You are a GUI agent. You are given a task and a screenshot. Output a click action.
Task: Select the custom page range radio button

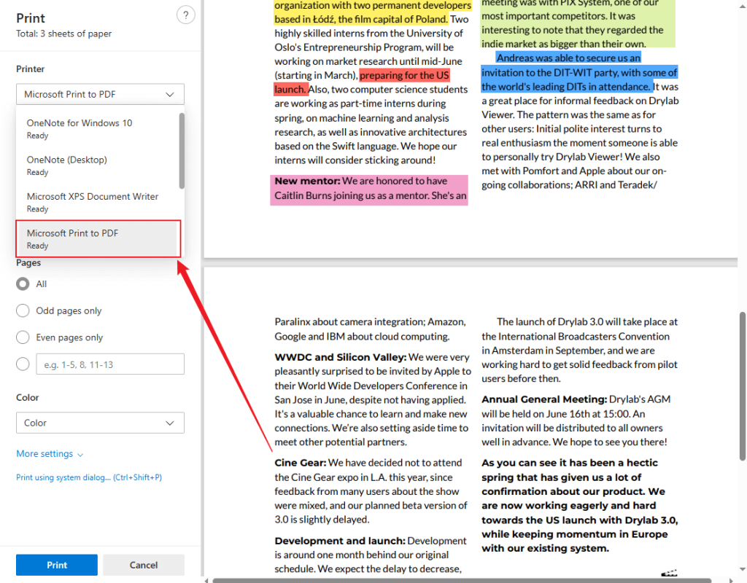click(22, 364)
